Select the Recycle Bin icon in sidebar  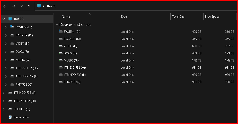pos(10,117)
